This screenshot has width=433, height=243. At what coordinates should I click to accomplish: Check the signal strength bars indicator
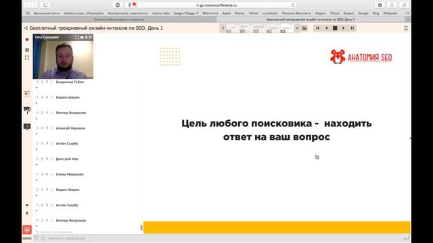[x=27, y=238]
